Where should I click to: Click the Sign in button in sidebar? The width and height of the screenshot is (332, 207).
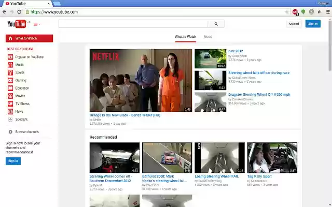coord(13,161)
